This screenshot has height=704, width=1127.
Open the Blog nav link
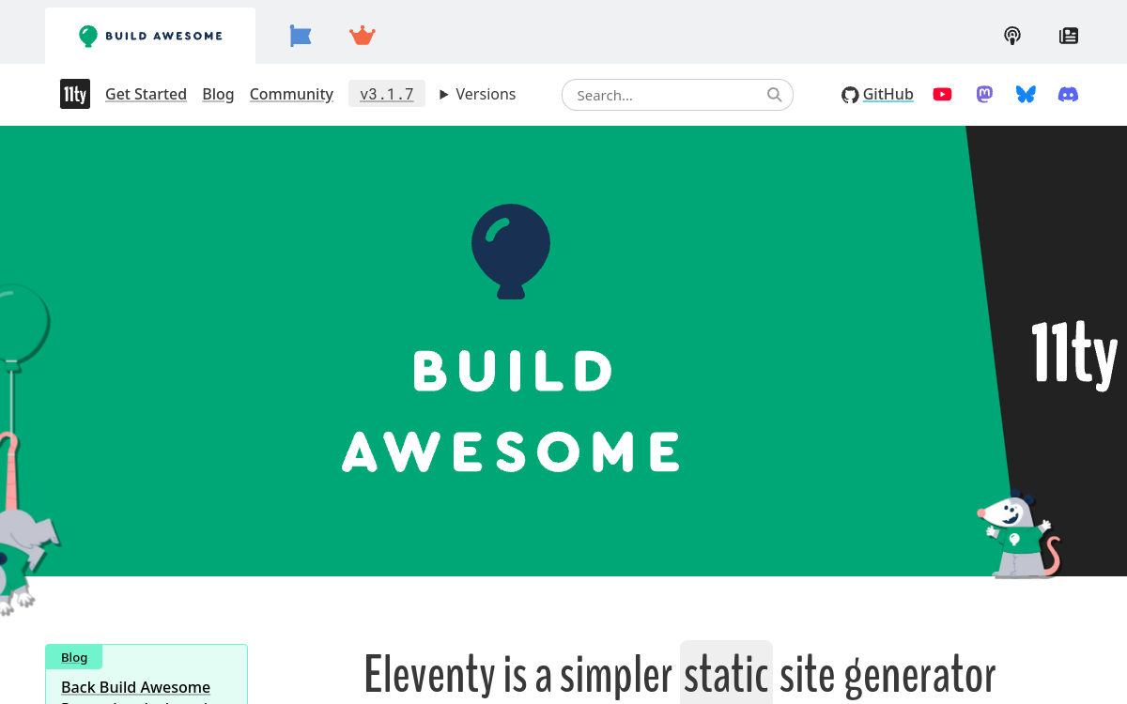pos(218,94)
